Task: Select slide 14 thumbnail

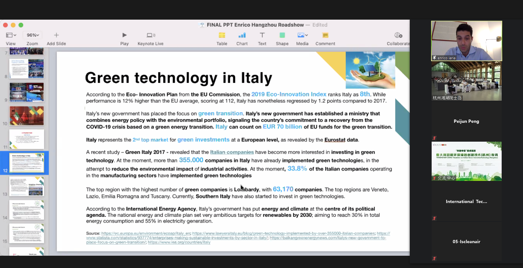Action: [27, 210]
